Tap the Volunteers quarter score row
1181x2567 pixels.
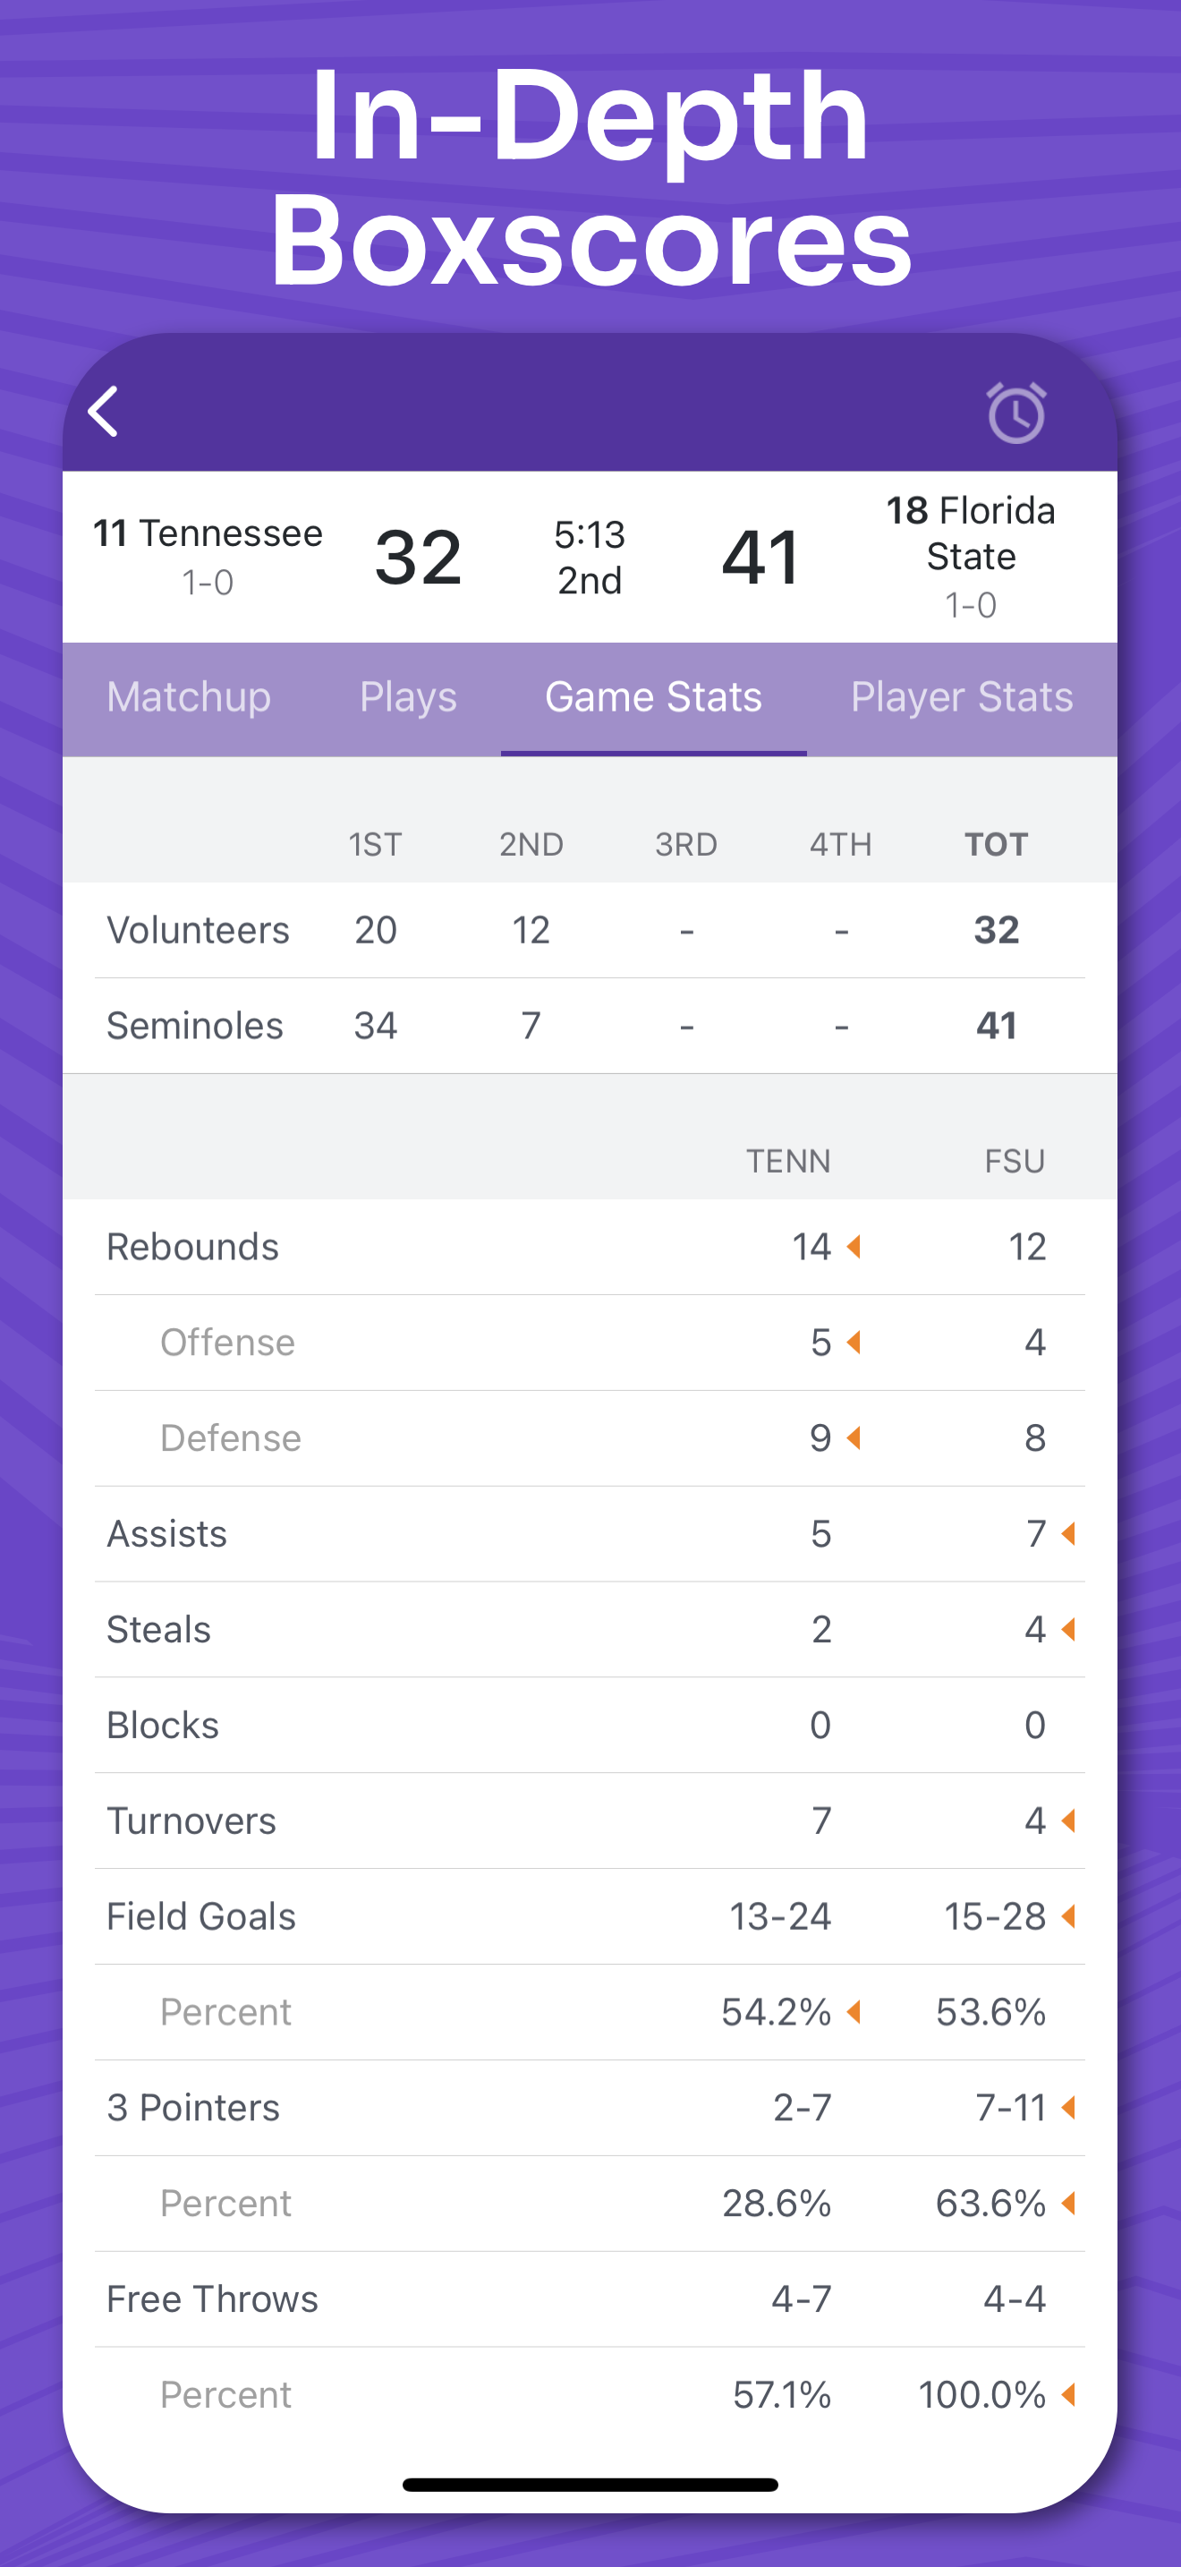pyautogui.click(x=590, y=930)
